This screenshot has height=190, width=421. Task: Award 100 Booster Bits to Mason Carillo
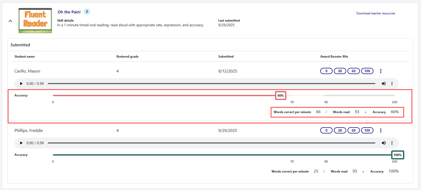[367, 71]
